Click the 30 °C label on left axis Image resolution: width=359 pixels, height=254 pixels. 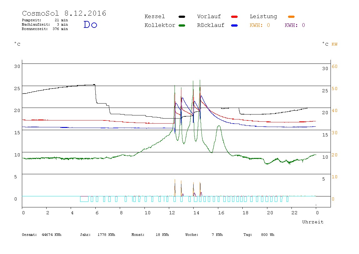(x=17, y=66)
